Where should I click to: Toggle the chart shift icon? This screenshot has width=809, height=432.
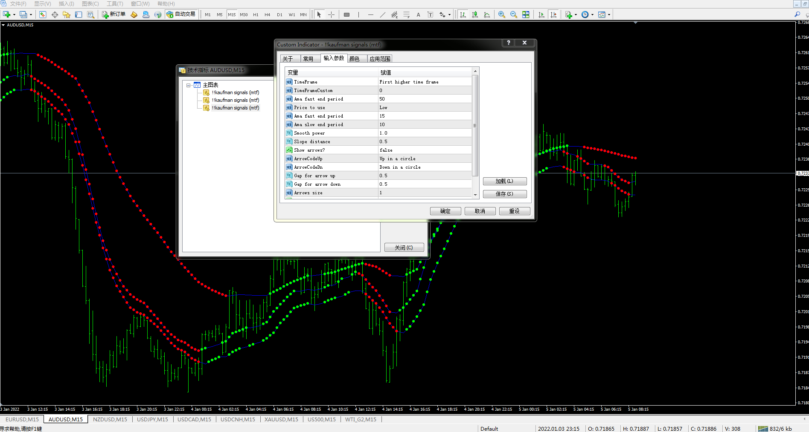pos(553,14)
